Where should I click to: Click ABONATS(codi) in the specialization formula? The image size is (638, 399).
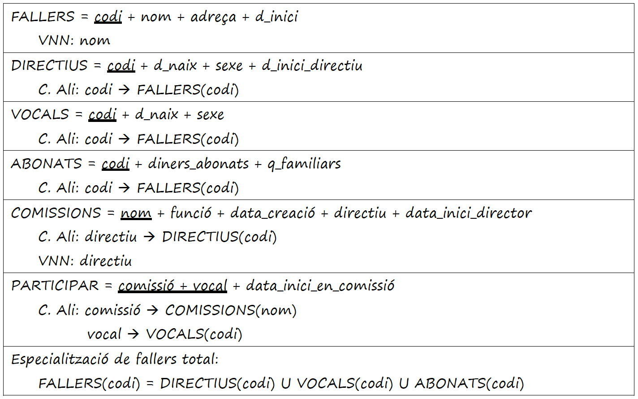469,383
